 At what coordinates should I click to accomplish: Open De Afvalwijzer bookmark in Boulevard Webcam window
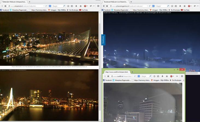(x=174, y=10)
